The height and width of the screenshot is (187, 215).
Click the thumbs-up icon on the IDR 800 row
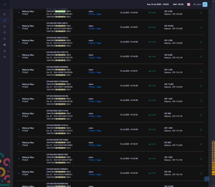coord(201,144)
